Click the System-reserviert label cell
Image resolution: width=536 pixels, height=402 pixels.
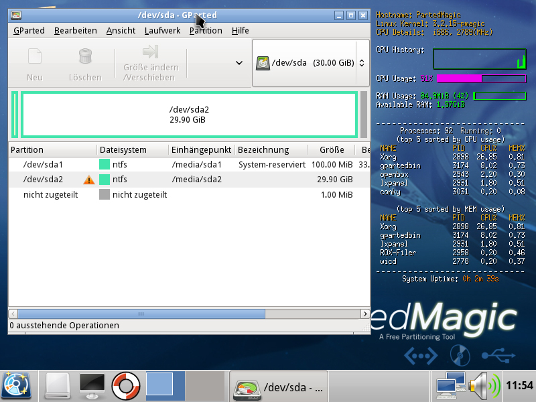[272, 164]
